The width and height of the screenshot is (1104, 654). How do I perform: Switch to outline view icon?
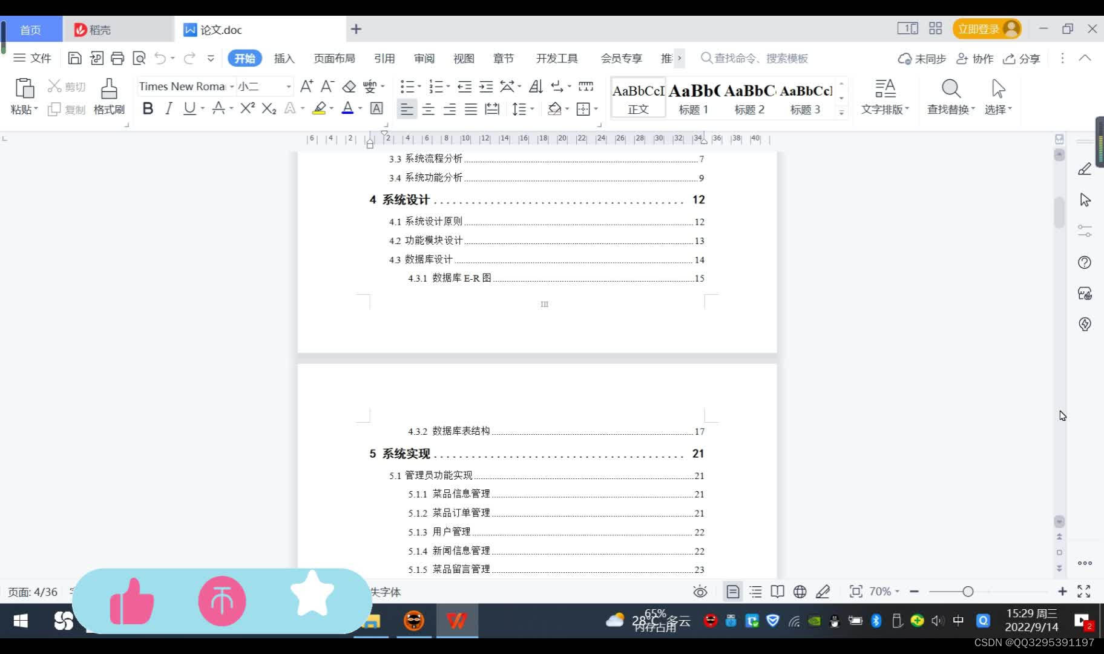[755, 592]
